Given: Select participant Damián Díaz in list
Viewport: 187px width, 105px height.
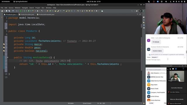Looking at the screenshot, I should coord(156,77).
